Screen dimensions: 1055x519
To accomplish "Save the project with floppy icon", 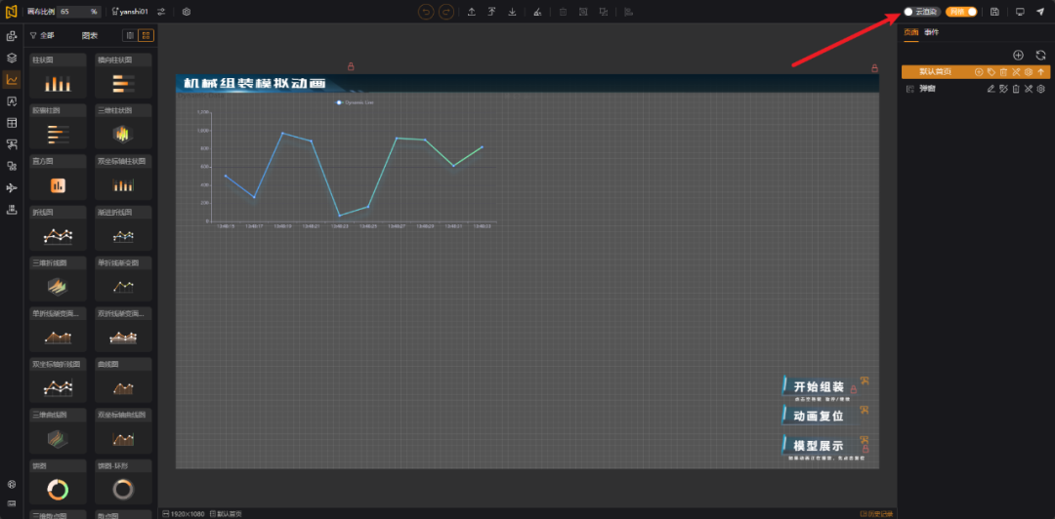I will point(994,12).
